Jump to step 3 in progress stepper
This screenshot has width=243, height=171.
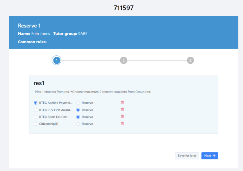pyautogui.click(x=190, y=60)
